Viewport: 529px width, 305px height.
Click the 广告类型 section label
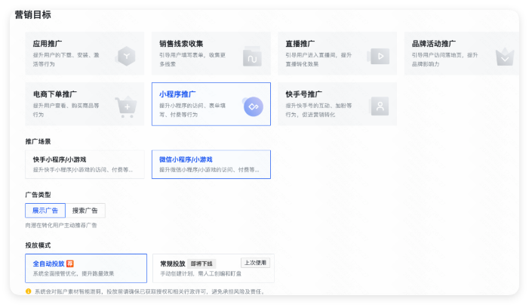pos(38,195)
